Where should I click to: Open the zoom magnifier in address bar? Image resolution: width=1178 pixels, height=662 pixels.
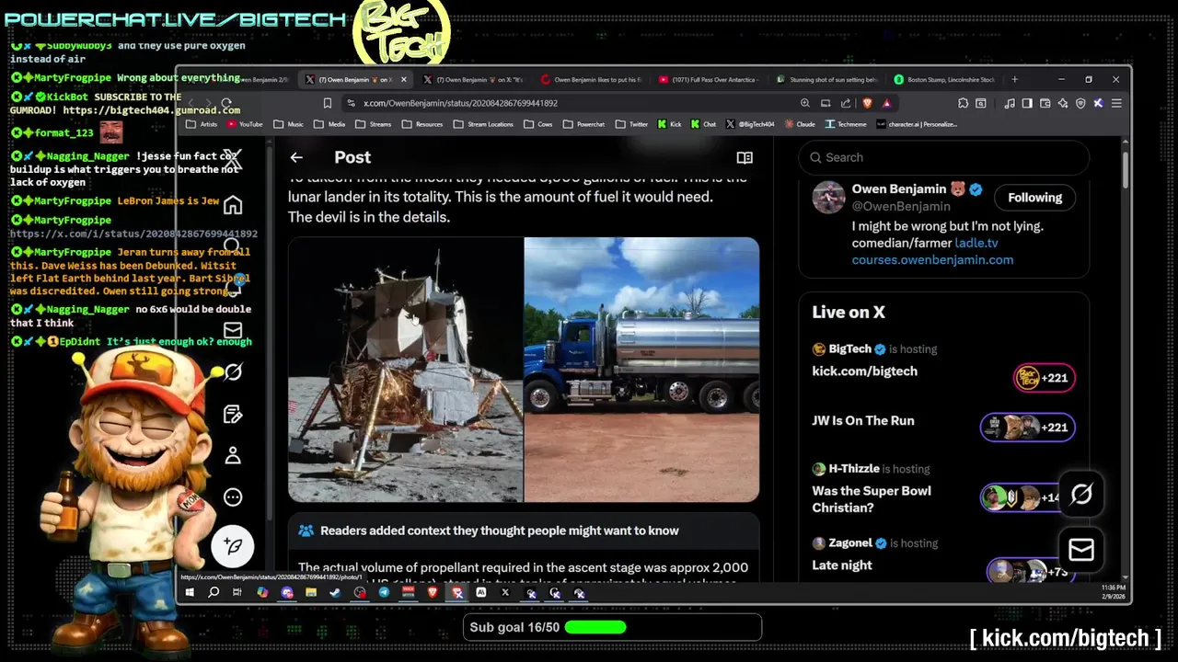tap(805, 103)
